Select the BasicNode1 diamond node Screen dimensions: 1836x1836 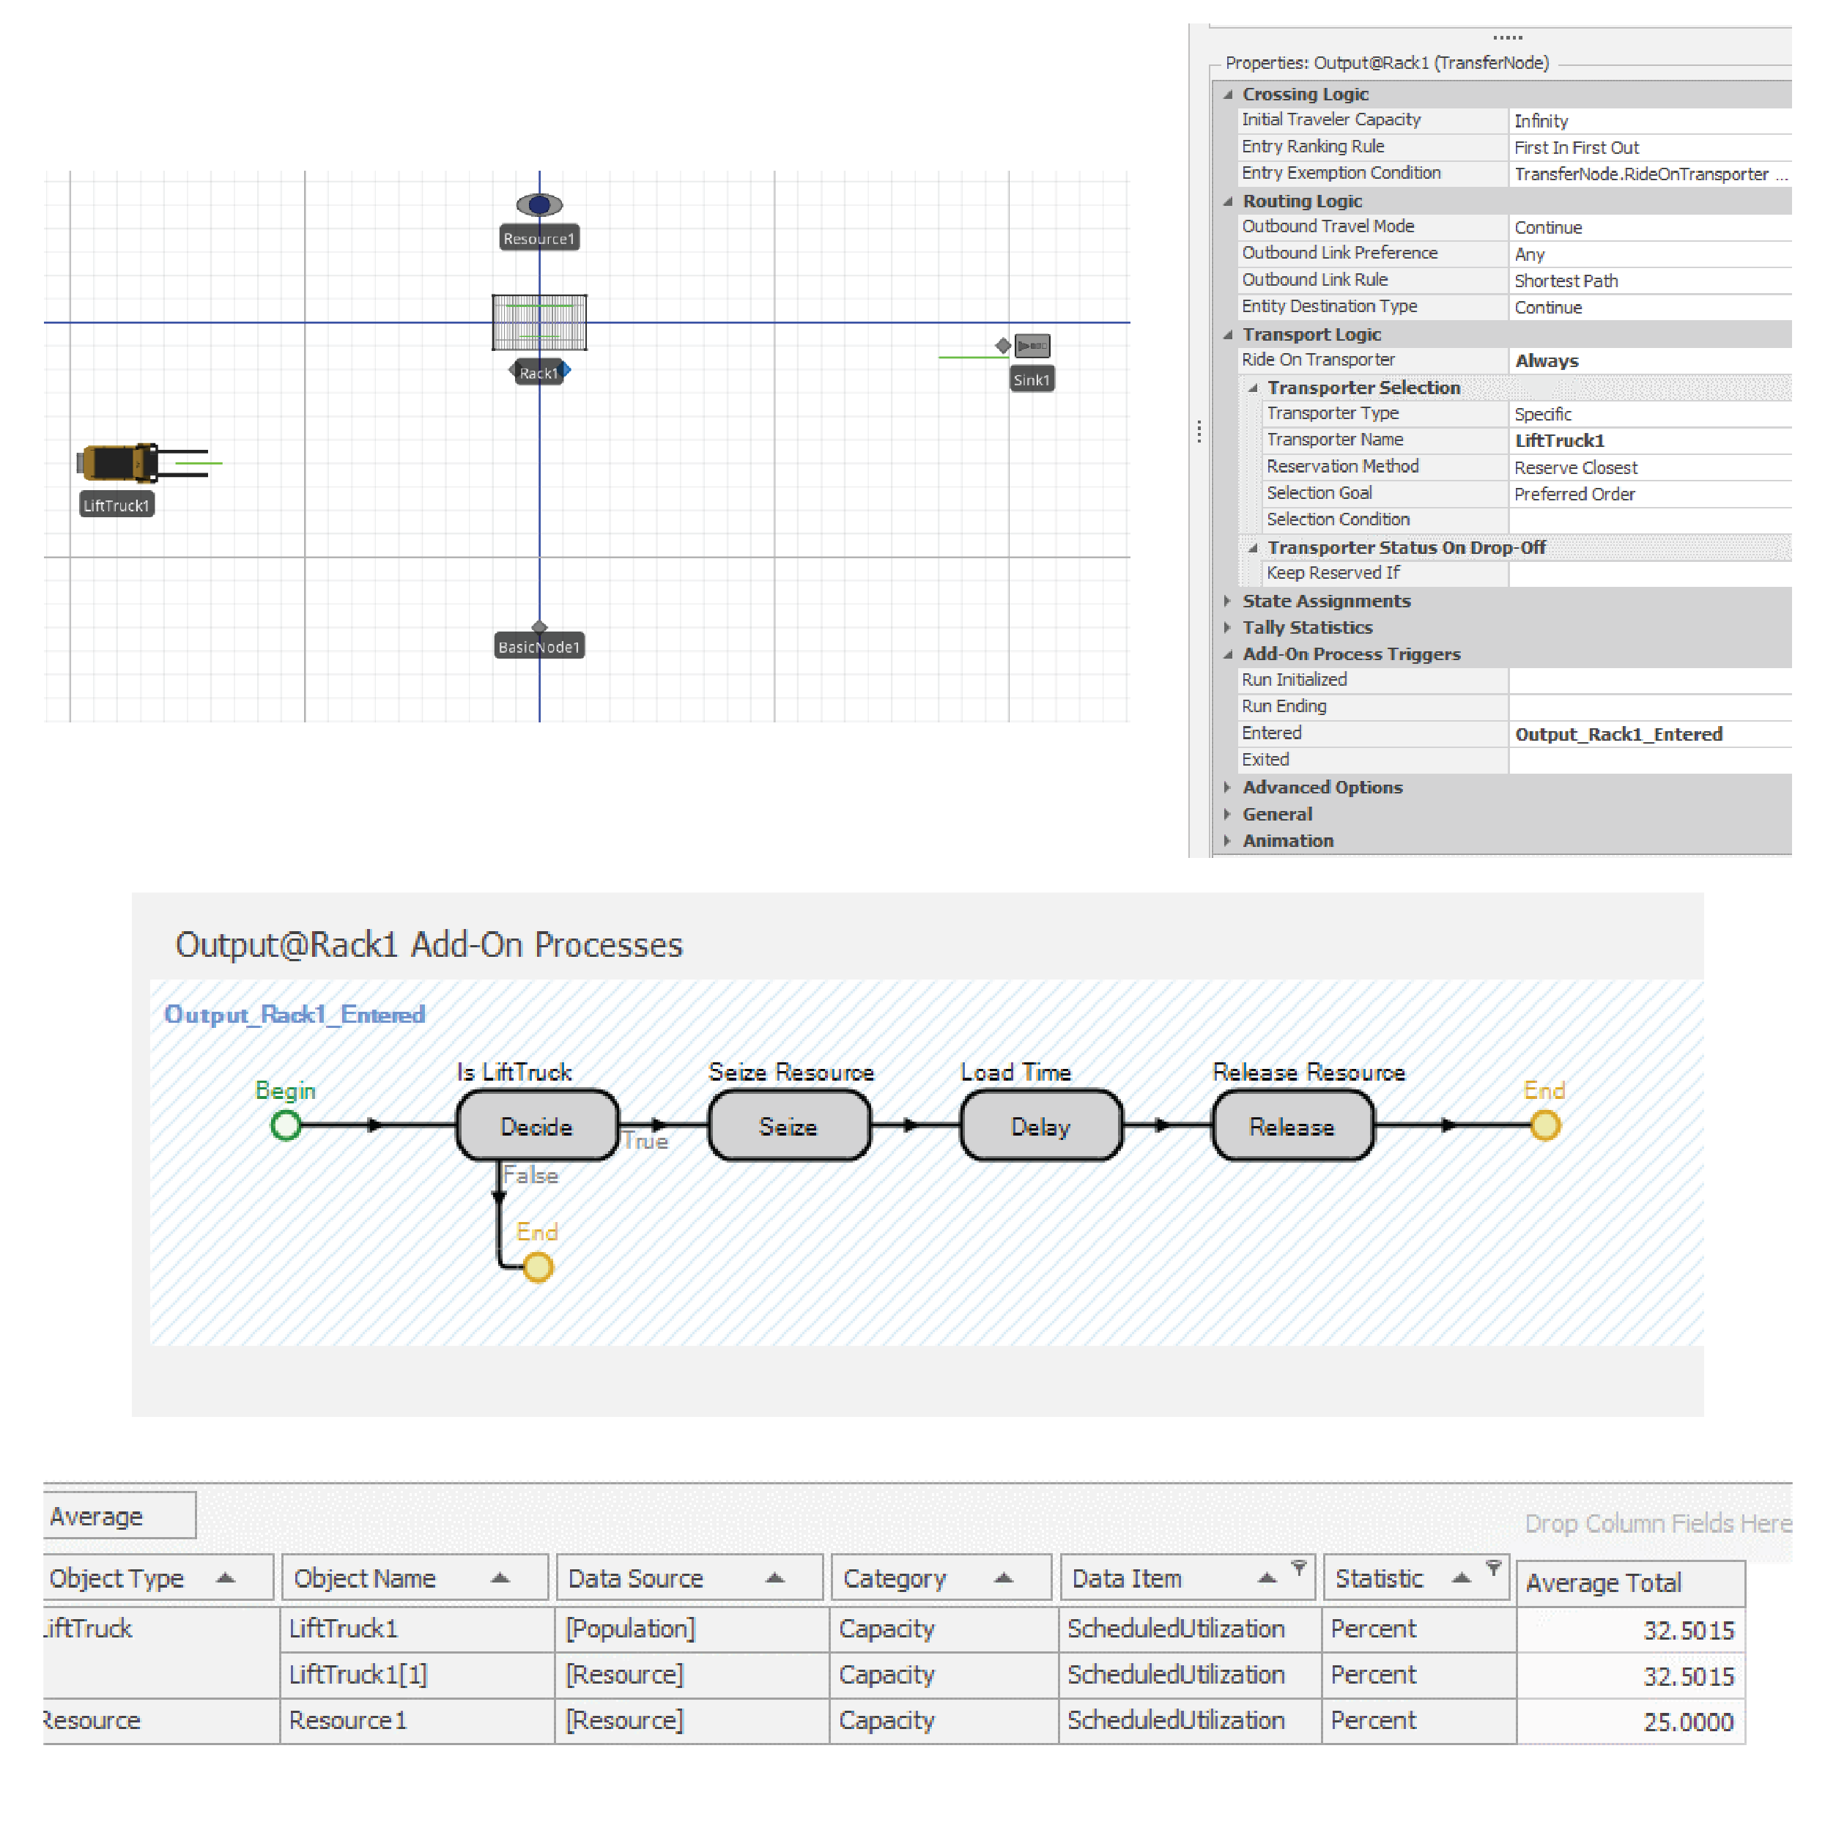[x=538, y=626]
